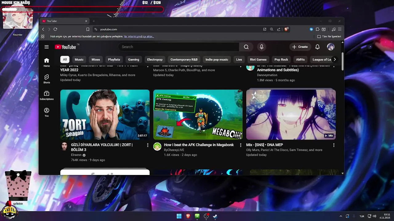
Task: Select the Playlists filter chip
Action: (114, 60)
